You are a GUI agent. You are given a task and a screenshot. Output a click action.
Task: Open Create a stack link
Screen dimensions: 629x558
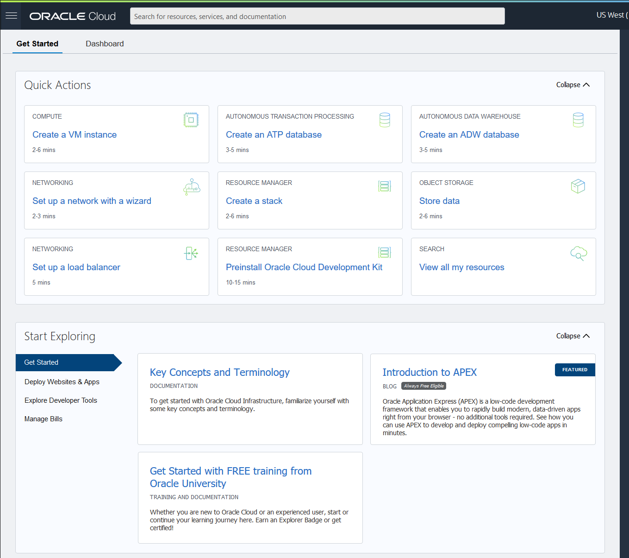[254, 201]
